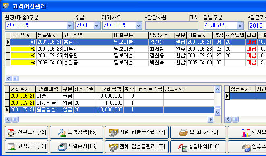The width and height of the screenshot is (266, 156).
Task: Open 전체 입출금관리[F8]
Action: [x=137, y=146]
